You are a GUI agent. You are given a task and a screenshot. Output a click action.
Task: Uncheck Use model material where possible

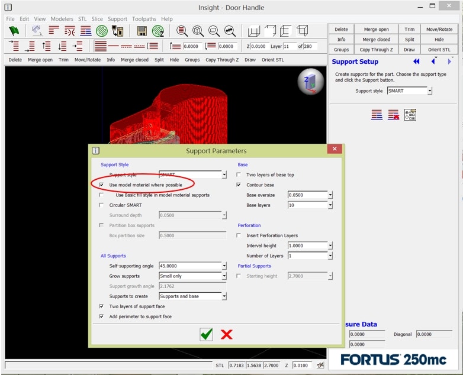[x=102, y=185]
